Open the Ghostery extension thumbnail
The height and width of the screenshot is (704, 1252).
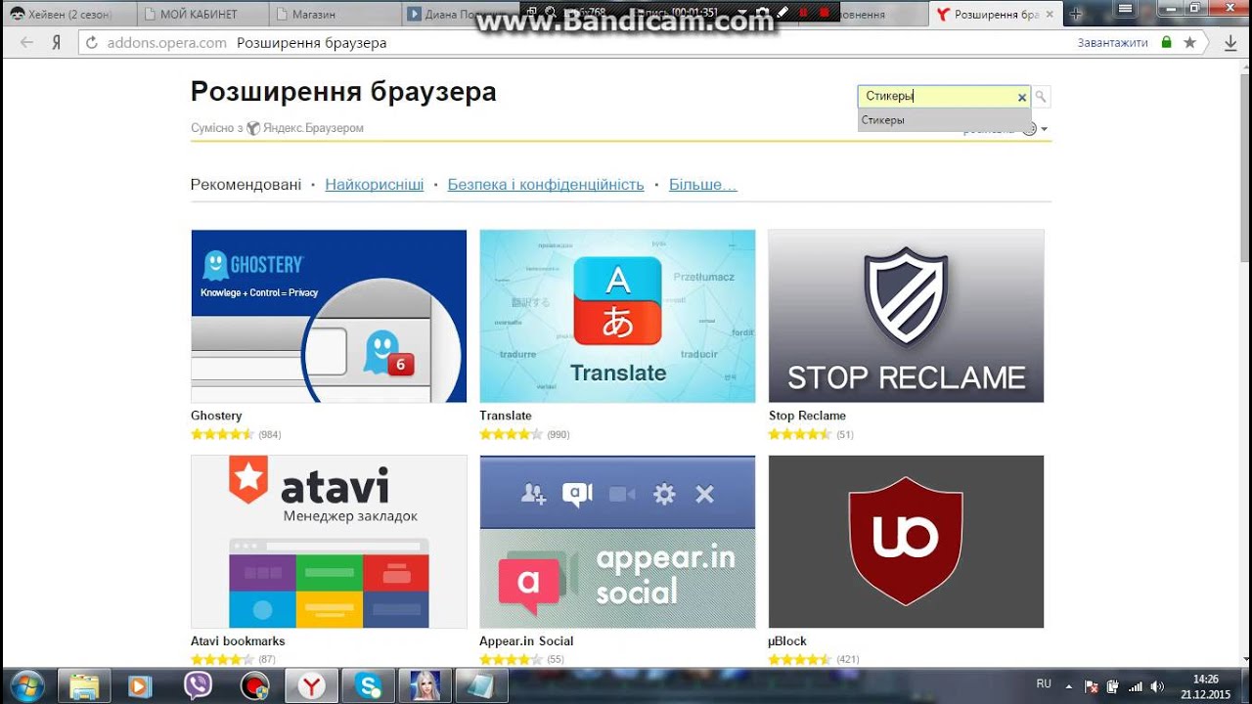329,316
